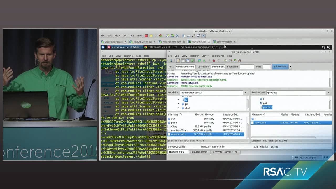
Task: Switch to the resume-web-site VM tab
Action: coord(172,42)
